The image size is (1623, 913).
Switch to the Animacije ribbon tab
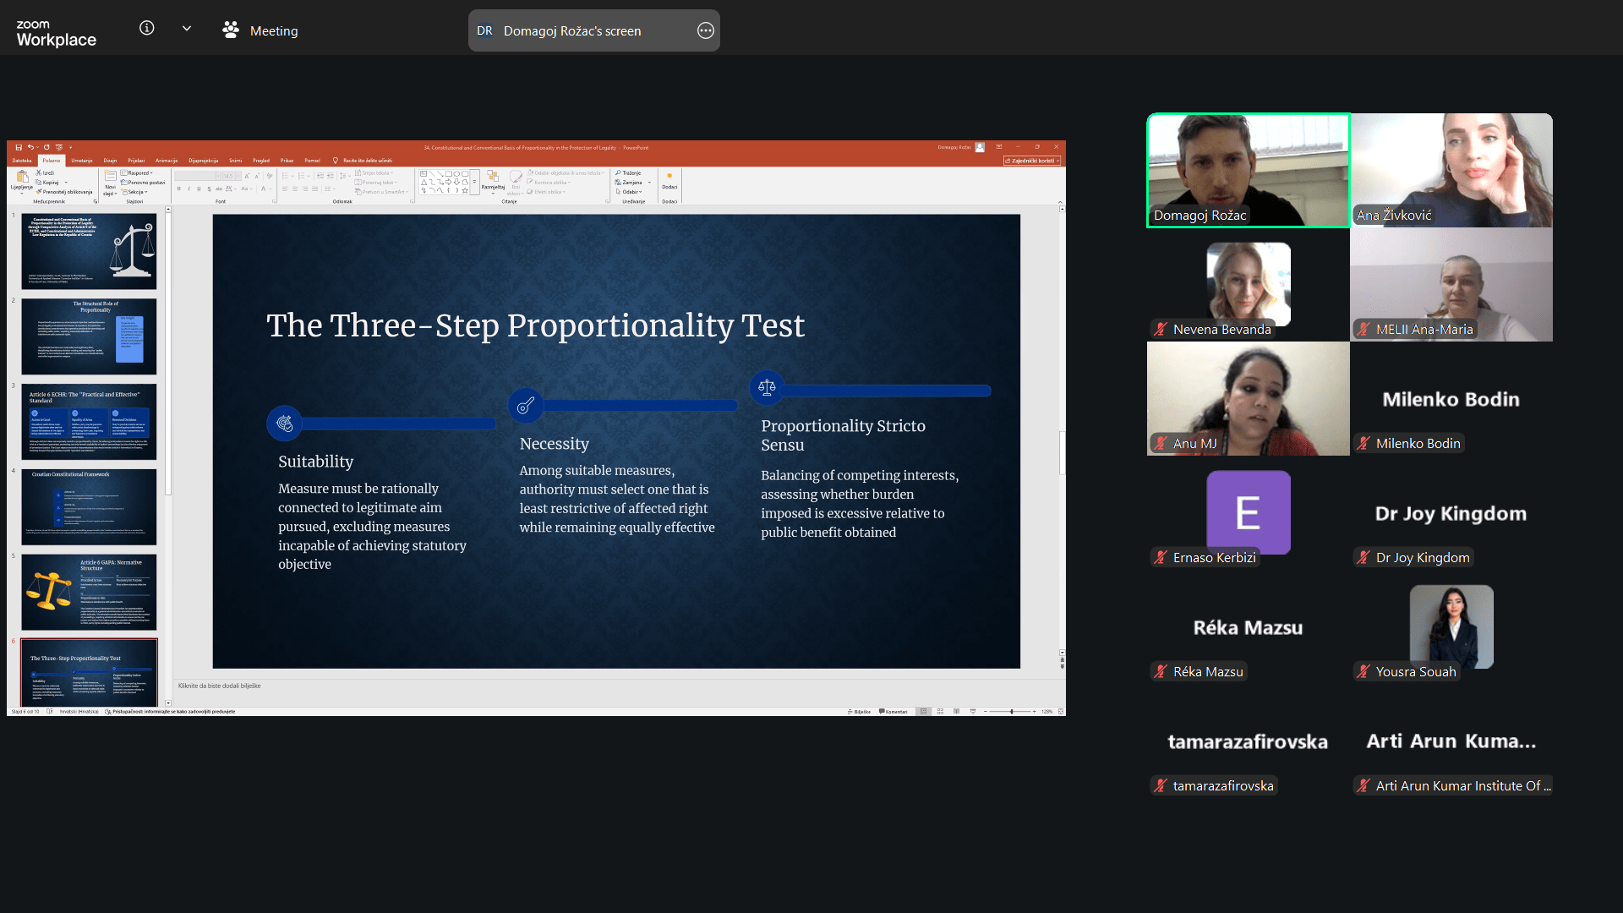167,160
